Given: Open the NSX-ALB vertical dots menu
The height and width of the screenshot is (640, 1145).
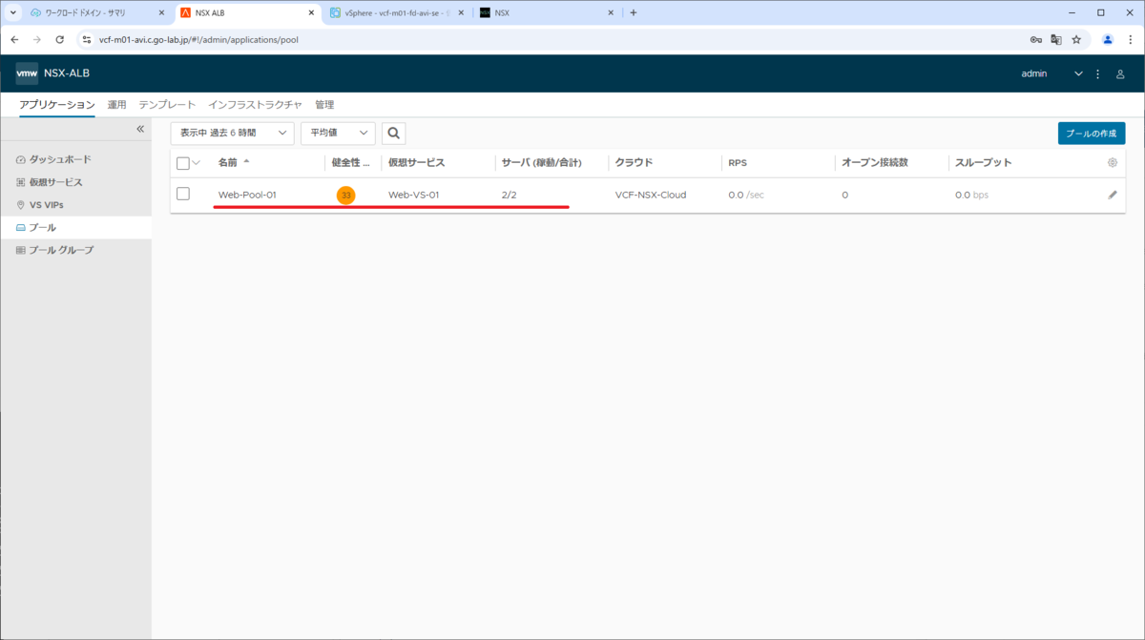Looking at the screenshot, I should [1098, 73].
